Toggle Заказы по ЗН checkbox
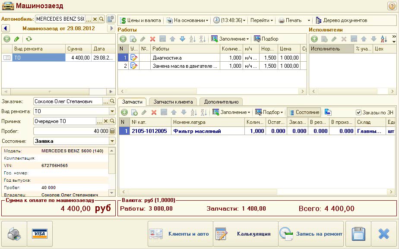The width and height of the screenshot is (399, 249). pyautogui.click(x=358, y=113)
